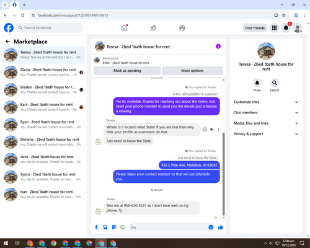Attach a photo file icon
Viewport: 310px width, 248px height.
pyautogui.click(x=105, y=228)
